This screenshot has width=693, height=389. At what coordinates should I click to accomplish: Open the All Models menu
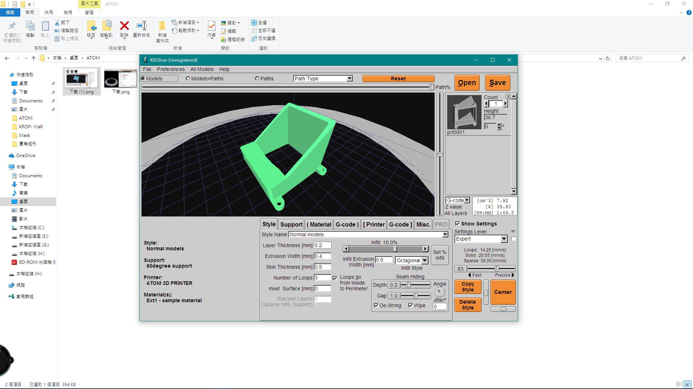coord(202,69)
